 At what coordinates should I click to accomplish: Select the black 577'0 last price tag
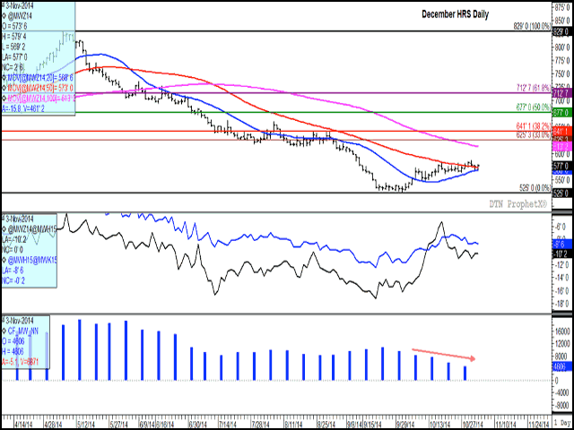[x=562, y=166]
